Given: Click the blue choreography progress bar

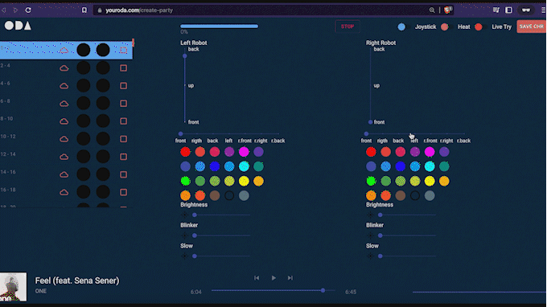Looking at the screenshot, I should click(x=220, y=27).
